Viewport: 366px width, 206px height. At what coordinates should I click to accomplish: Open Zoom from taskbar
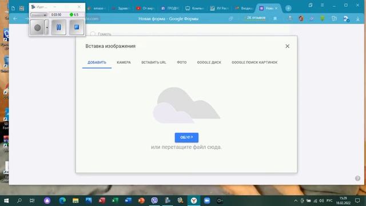pyautogui.click(x=207, y=201)
